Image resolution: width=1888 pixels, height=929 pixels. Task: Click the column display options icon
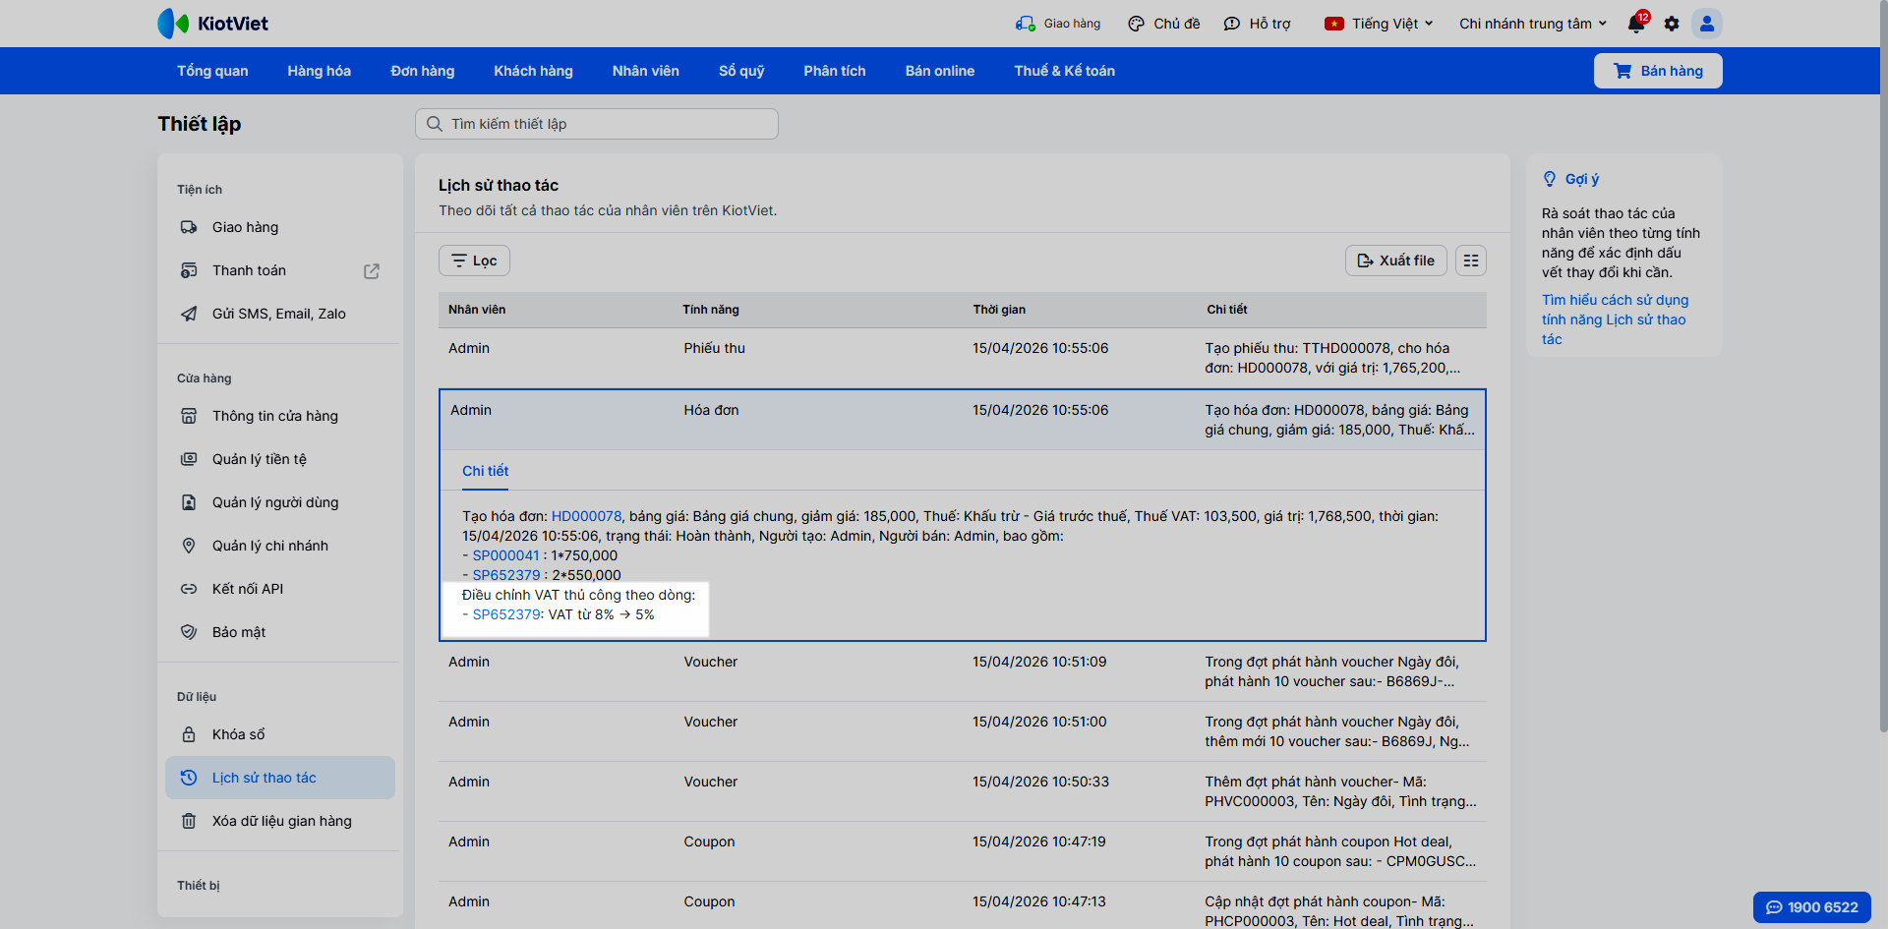[1470, 261]
